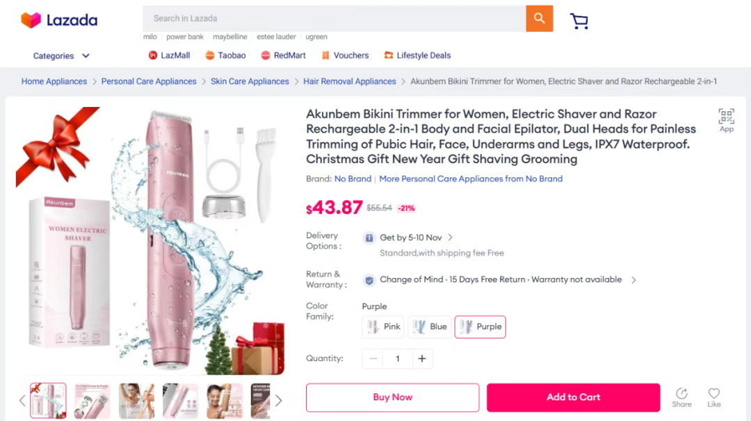Open the shopping cart icon
Screen dimensions: 751x421
pyautogui.click(x=579, y=21)
